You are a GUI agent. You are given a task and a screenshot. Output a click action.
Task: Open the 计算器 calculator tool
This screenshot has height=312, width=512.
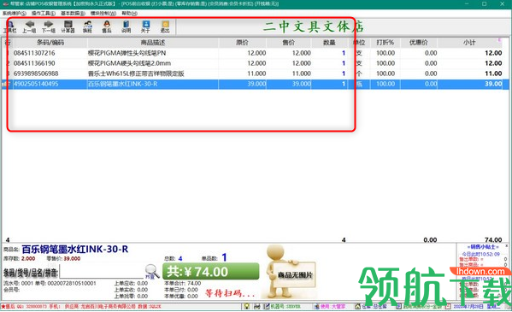click(x=68, y=26)
